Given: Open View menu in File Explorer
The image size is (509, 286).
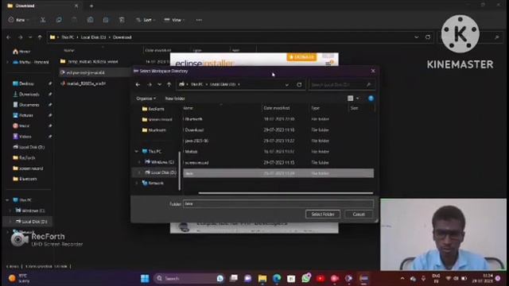Looking at the screenshot, I should click(175, 20).
